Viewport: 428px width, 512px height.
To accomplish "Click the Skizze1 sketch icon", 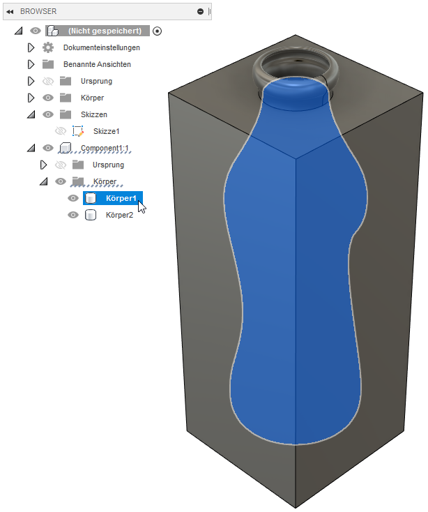I will click(x=78, y=131).
